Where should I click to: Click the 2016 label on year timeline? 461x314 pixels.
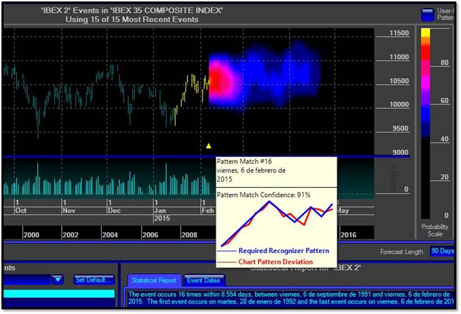tap(348, 235)
